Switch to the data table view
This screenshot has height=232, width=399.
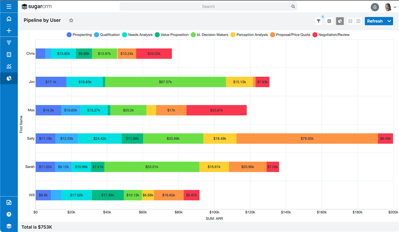329,21
